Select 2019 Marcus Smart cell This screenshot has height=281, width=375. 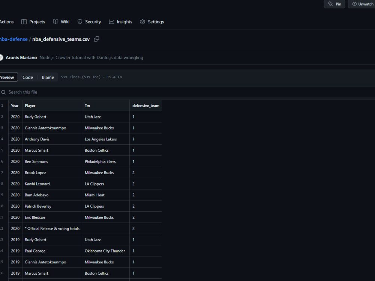click(52, 274)
